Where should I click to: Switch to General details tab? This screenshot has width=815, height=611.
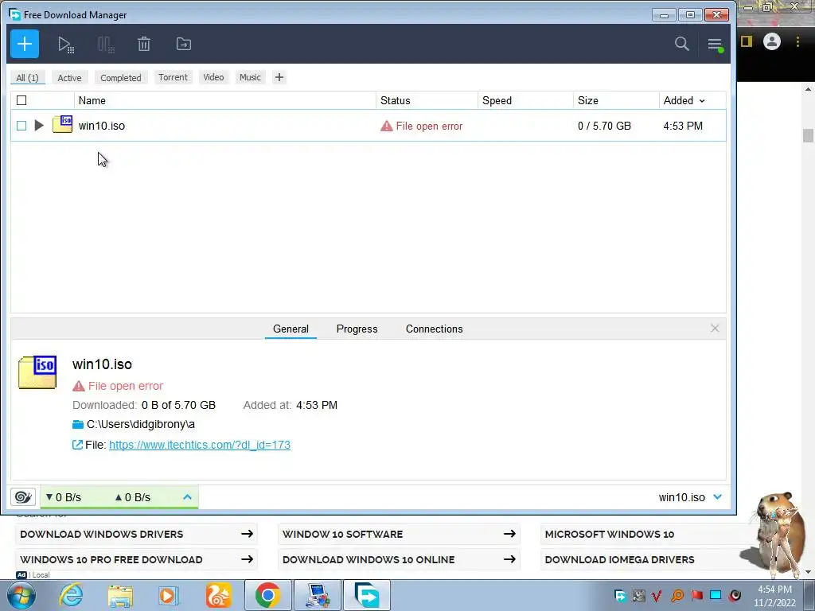tap(291, 329)
